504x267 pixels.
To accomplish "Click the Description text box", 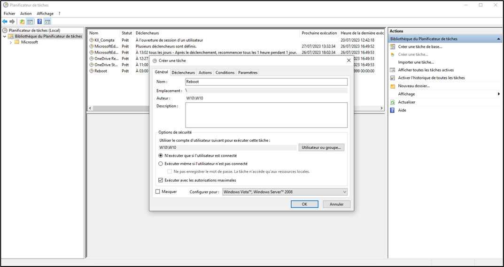I will click(266, 115).
